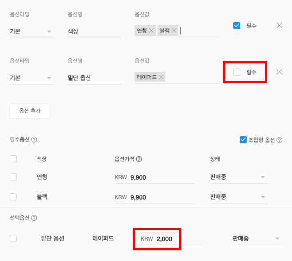Expand 상태 dropdown for 블랙 row
This screenshot has height=261, width=292.
pyautogui.click(x=239, y=197)
